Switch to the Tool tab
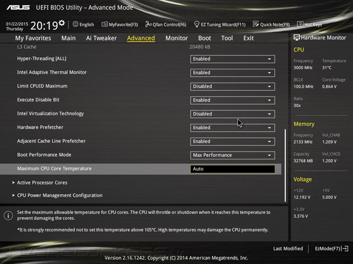 pos(227,38)
